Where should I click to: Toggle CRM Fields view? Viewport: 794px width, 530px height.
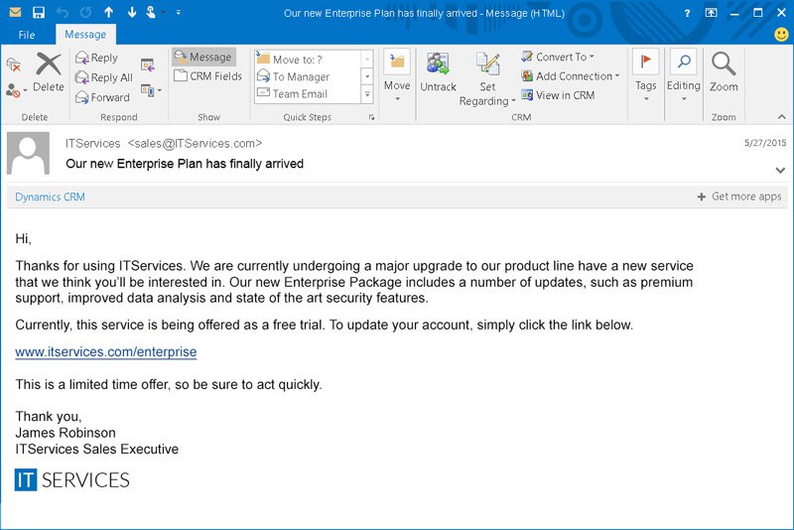pos(207,76)
